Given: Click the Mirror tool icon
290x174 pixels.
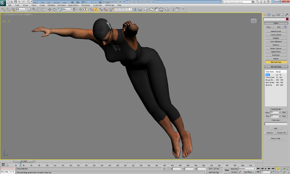Looking at the screenshot, I should 135,10.
